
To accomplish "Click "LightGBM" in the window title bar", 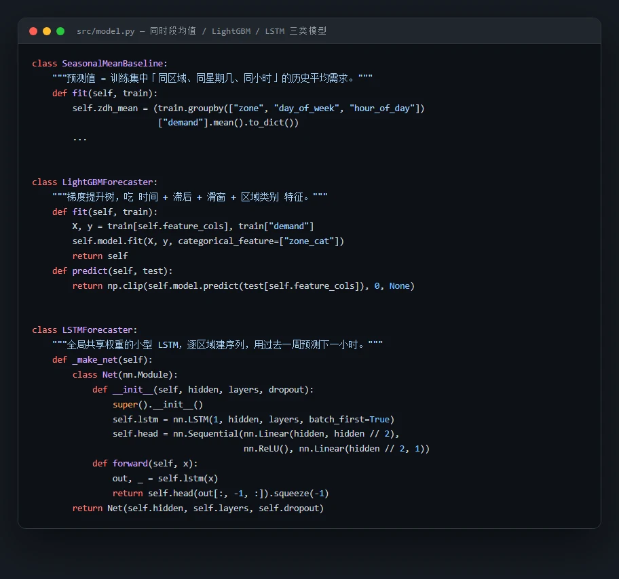I will (x=231, y=31).
